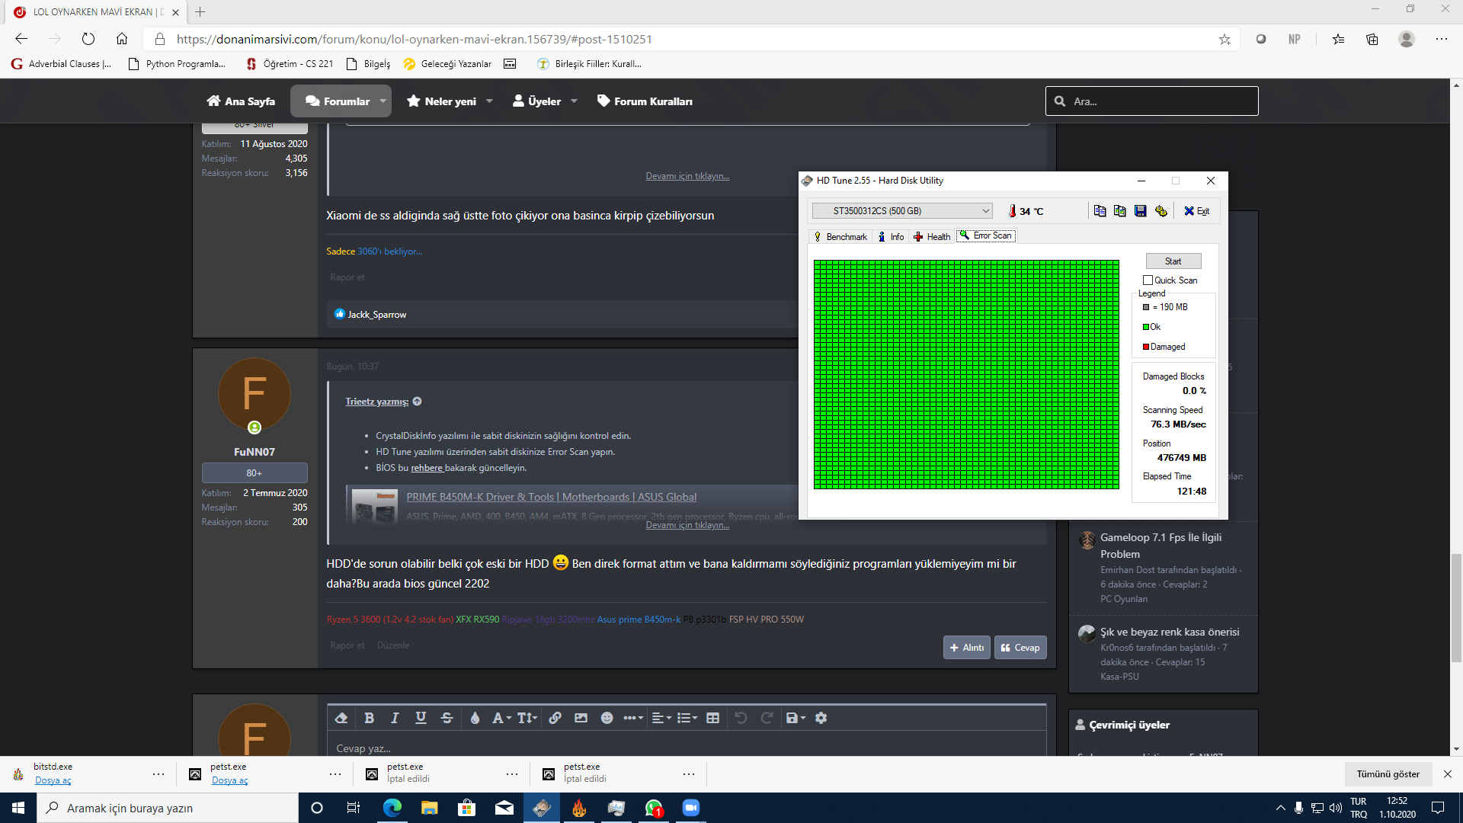Switch to the Benchmark tab in HD Tune
This screenshot has height=823, width=1463.
(840, 237)
